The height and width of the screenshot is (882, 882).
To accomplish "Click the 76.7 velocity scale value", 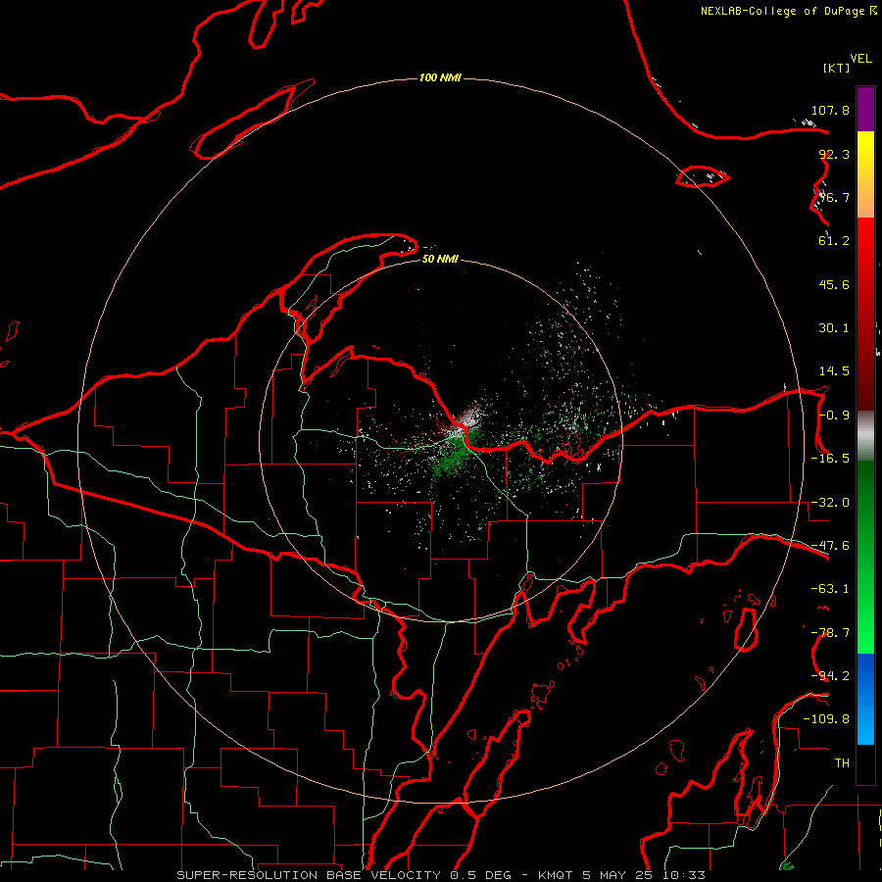I will point(834,197).
